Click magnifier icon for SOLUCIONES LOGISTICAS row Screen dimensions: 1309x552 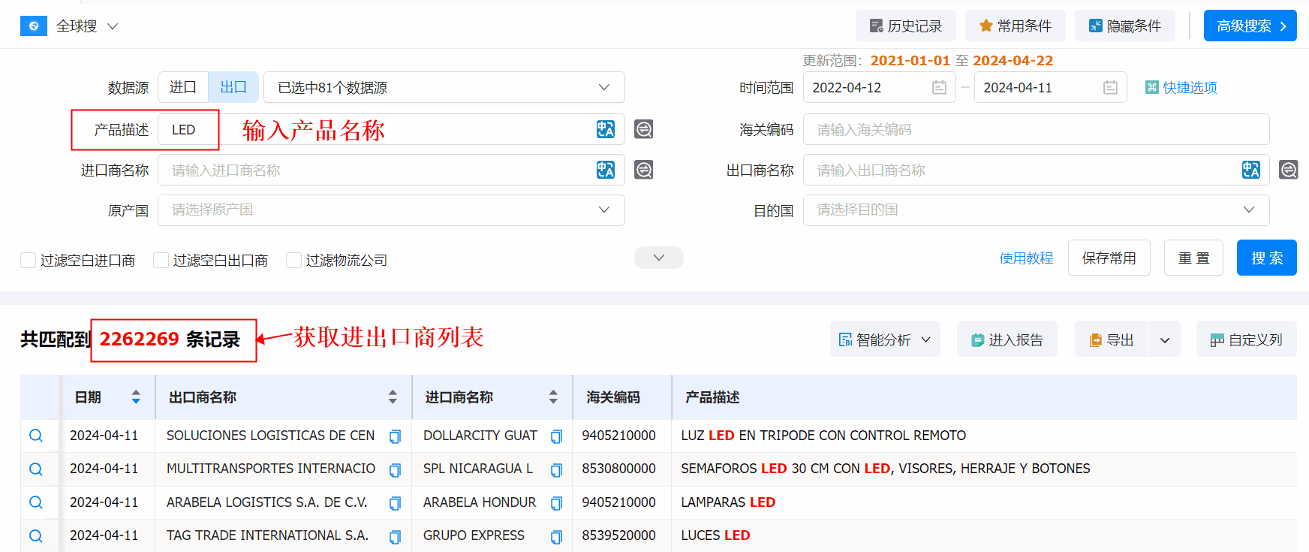35,436
